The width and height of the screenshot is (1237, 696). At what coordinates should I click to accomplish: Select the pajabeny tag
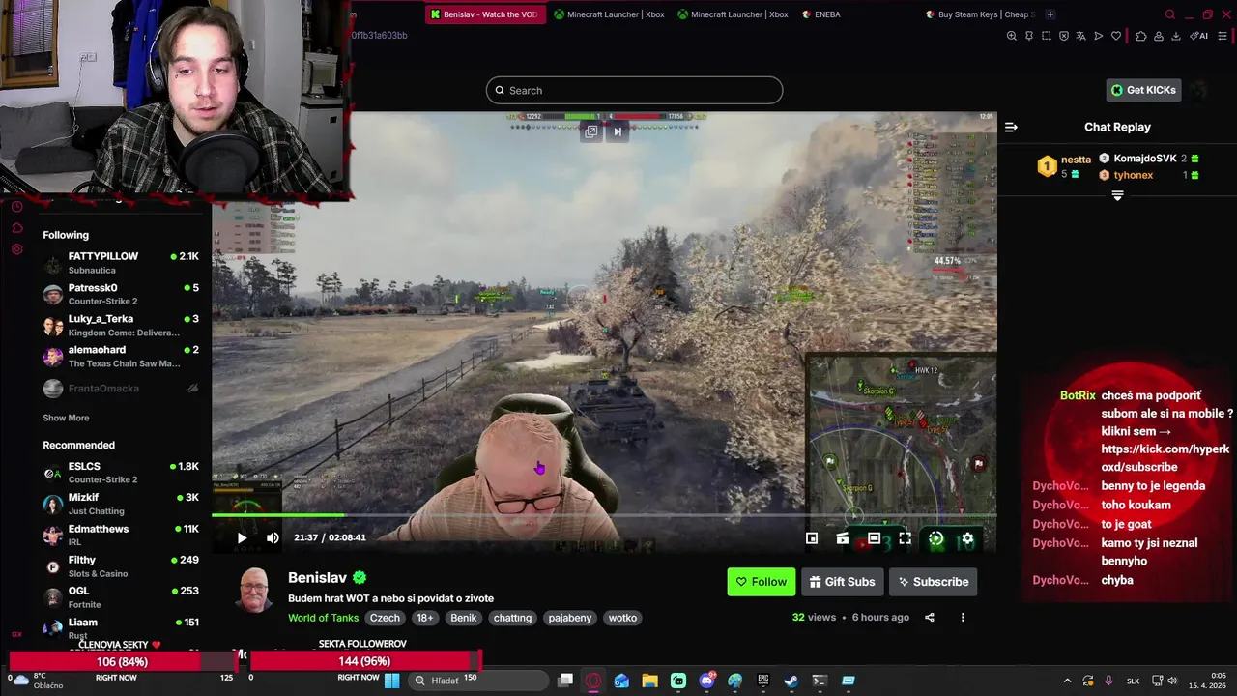click(x=570, y=618)
